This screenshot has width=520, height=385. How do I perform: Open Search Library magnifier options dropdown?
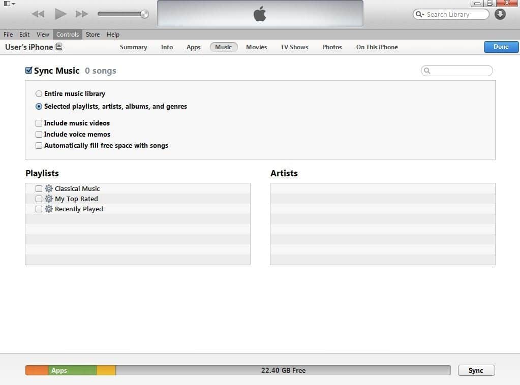pos(420,15)
